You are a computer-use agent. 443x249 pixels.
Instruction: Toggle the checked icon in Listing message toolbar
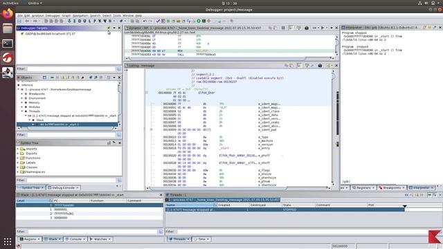(299, 66)
